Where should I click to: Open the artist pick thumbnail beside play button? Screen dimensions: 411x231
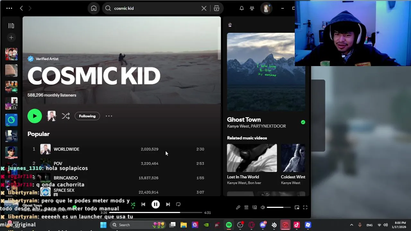51,116
